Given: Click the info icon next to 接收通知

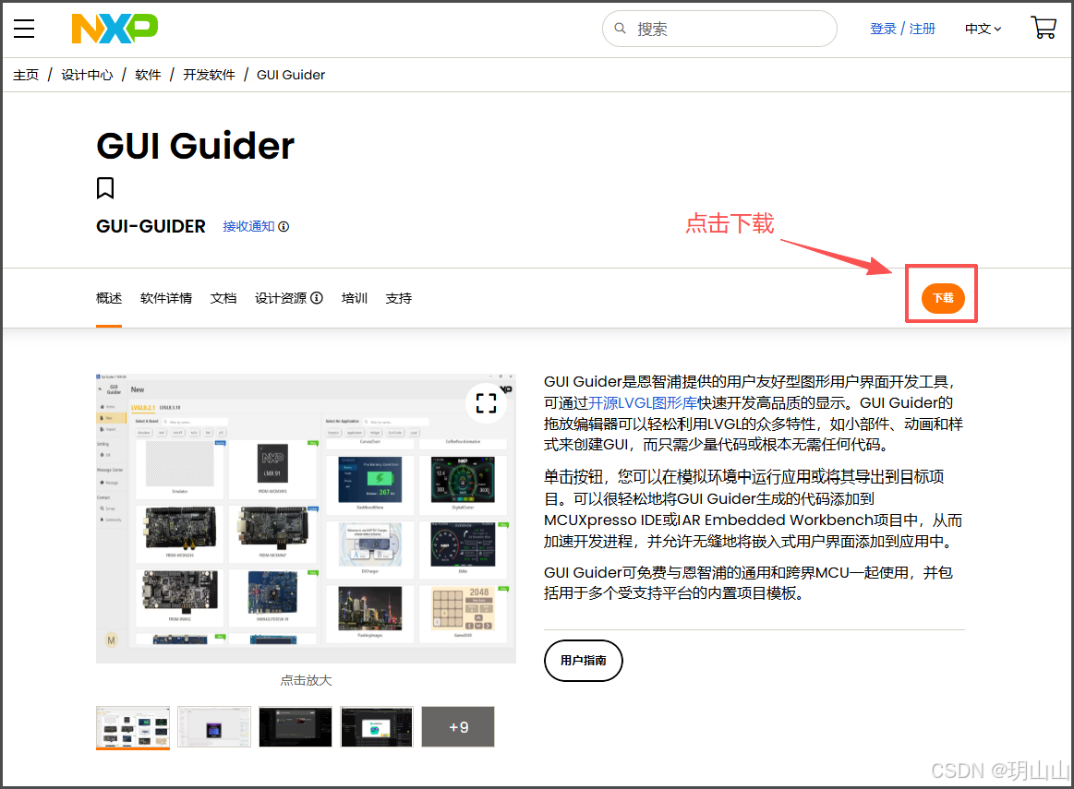Looking at the screenshot, I should click(284, 226).
